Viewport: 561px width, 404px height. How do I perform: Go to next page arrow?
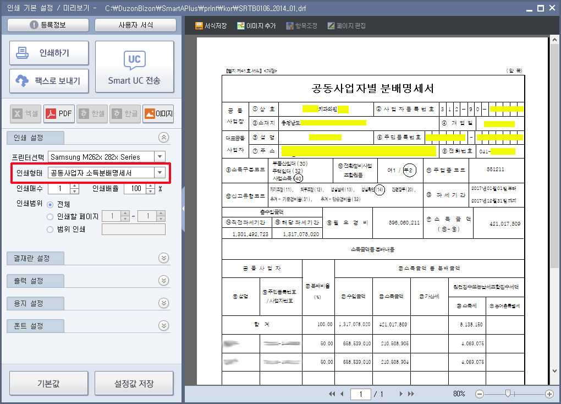coord(402,394)
